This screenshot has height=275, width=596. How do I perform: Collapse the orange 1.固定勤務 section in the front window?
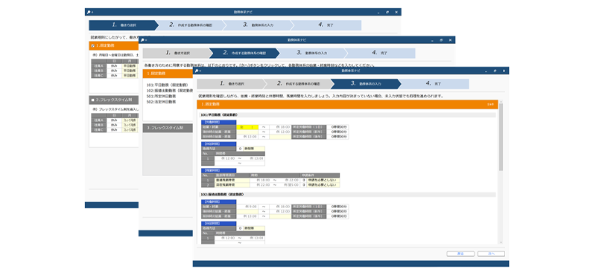pyautogui.click(x=490, y=104)
